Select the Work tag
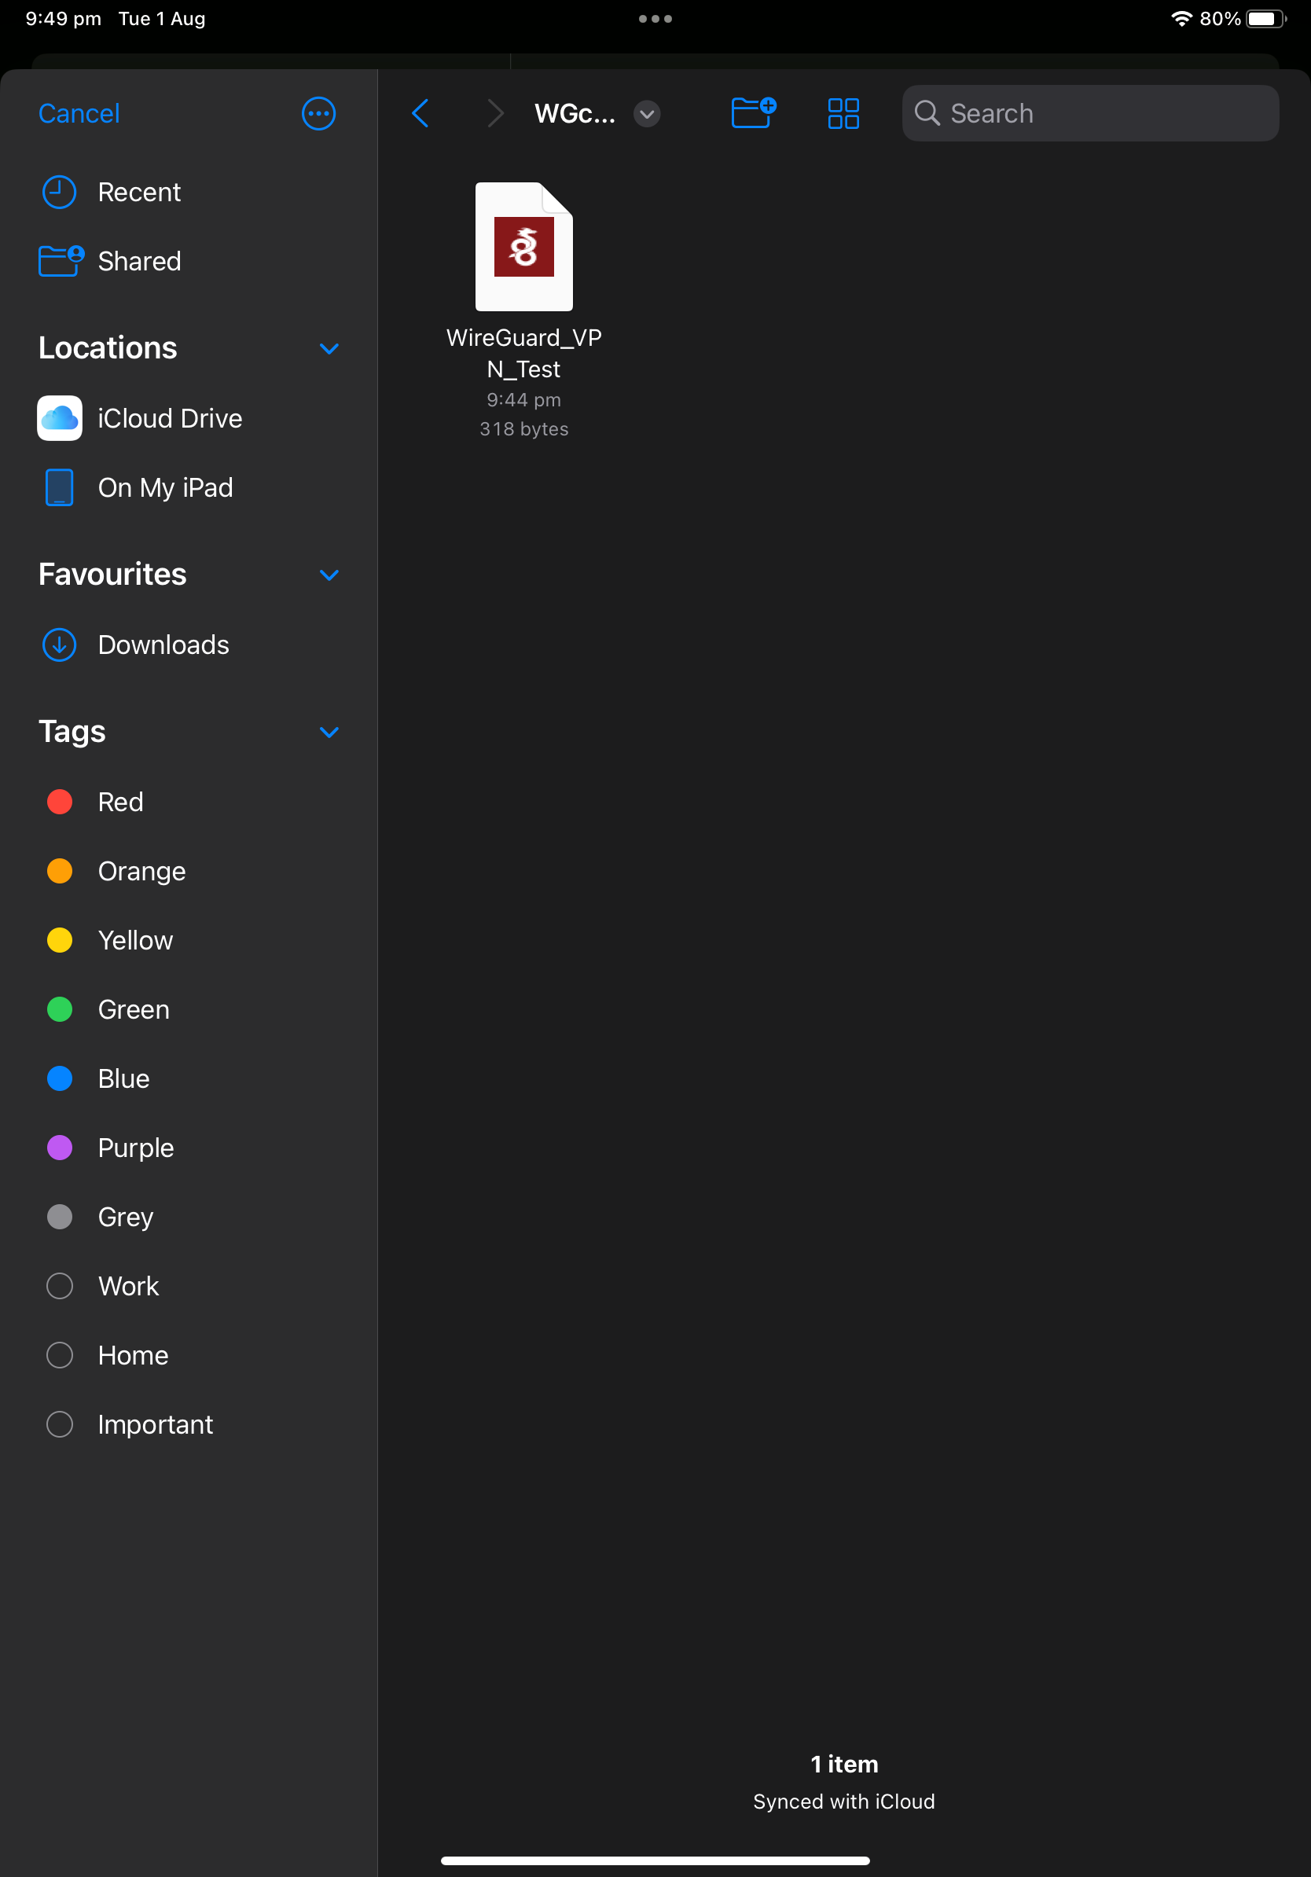Viewport: 1311px width, 1877px height. pos(127,1286)
